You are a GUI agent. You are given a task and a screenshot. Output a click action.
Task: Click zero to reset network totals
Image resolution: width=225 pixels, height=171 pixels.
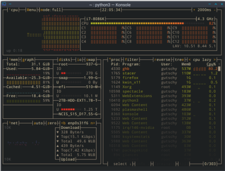(x=52, y=123)
